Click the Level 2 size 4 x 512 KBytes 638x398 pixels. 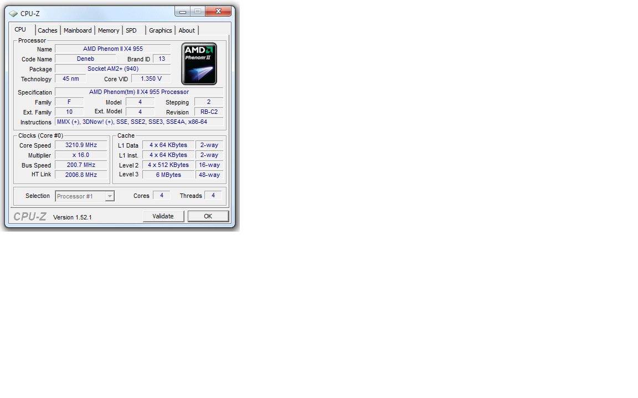click(x=168, y=165)
